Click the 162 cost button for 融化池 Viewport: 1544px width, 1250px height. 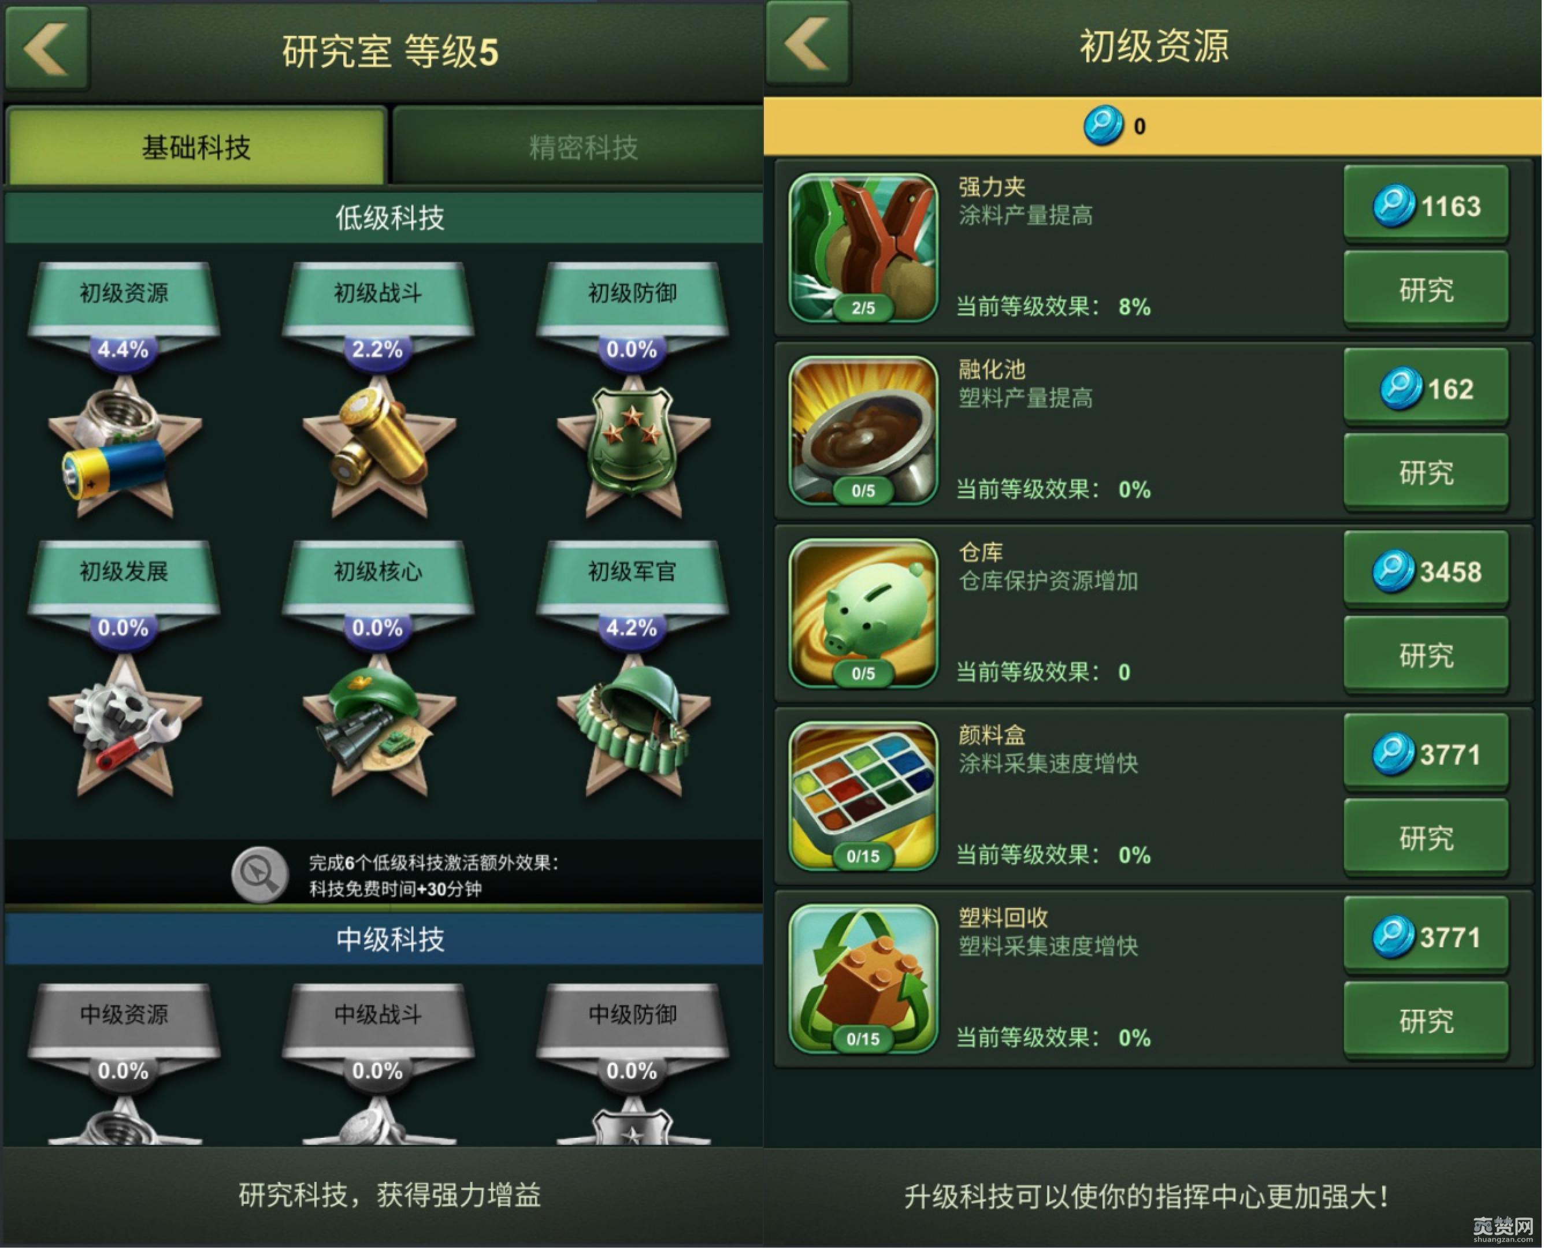coord(1427,389)
